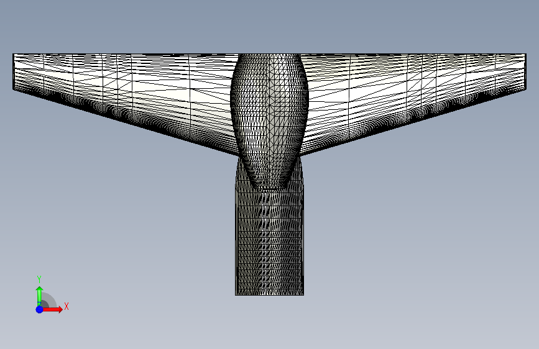The height and width of the screenshot is (349, 539).
Task: Select the meshed aircraft fuselage nose
Action: click(270, 120)
